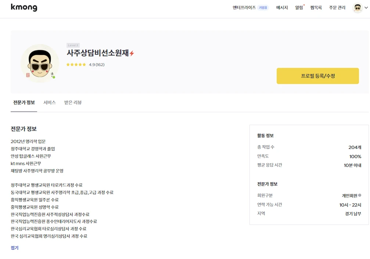Open 엔터프라이즈 from the top menu
Viewport: 370px width, 259px height.
(x=244, y=7)
